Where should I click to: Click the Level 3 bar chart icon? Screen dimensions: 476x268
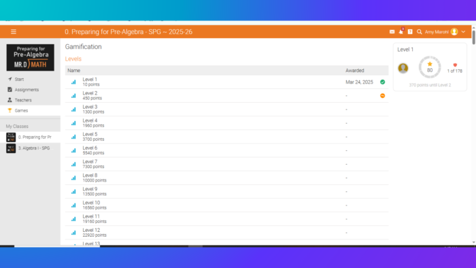coord(73,110)
